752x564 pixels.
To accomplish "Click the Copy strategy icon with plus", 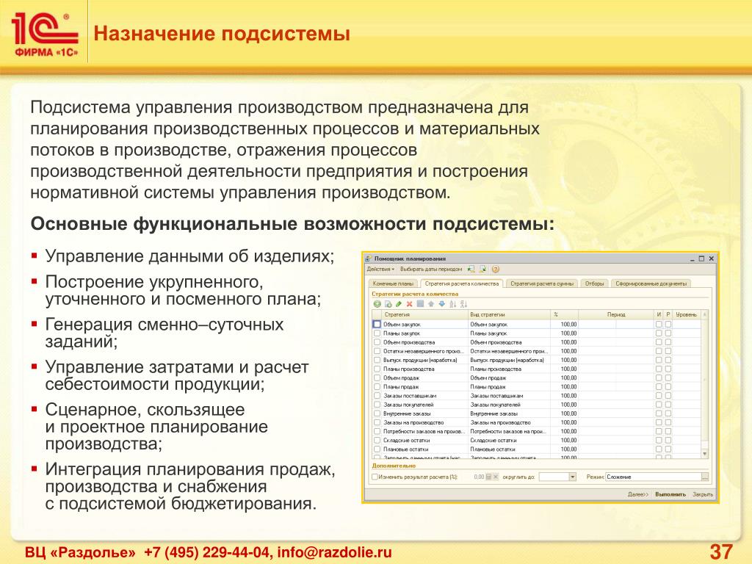I will (x=388, y=304).
